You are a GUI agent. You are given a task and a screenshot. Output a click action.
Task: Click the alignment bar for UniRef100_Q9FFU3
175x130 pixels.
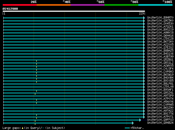[x=72, y=120]
